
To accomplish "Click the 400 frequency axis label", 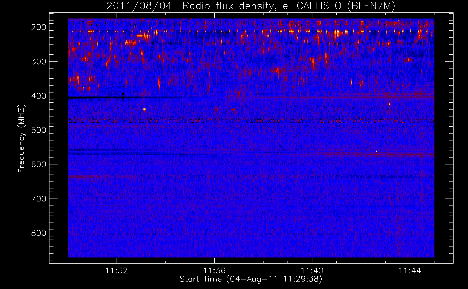I will pyautogui.click(x=39, y=96).
